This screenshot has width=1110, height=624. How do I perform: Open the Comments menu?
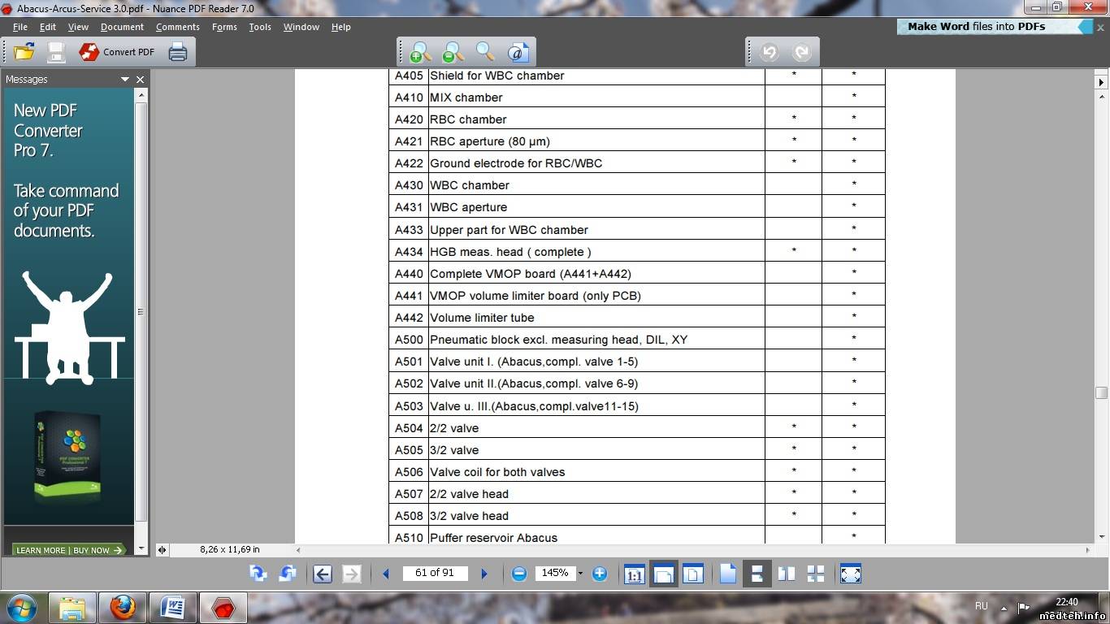(177, 27)
